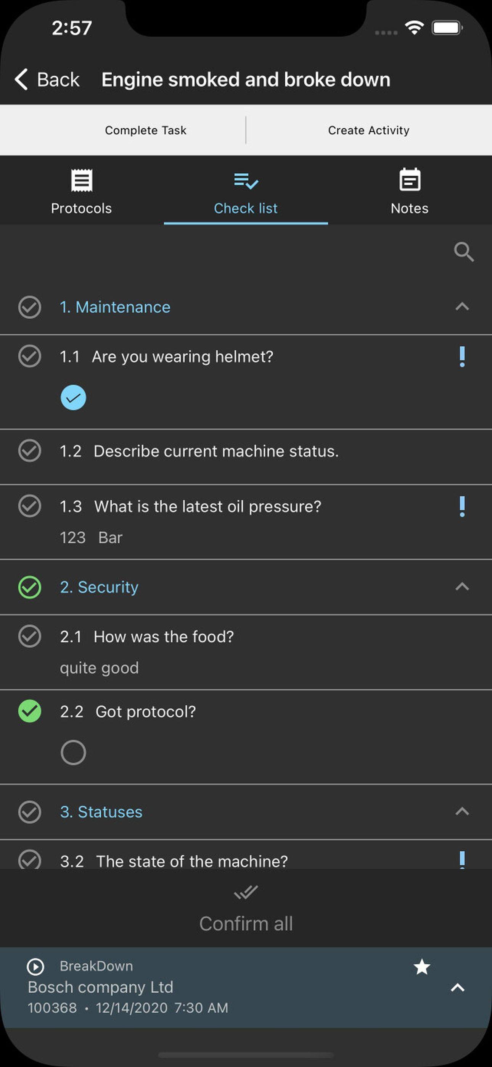
Task: Go Back to the previous screen
Action: pos(47,79)
